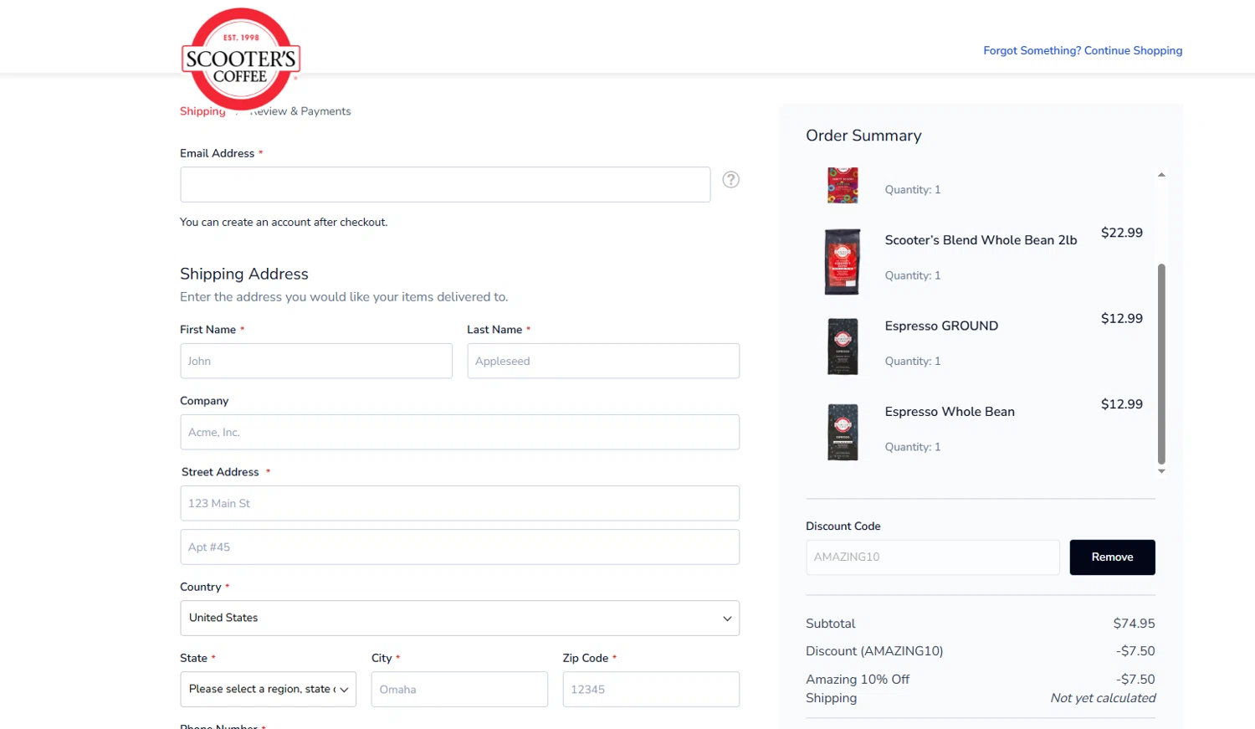
Task: Click the Scooter's Blend Whole Bean 2lb title
Action: (x=981, y=240)
